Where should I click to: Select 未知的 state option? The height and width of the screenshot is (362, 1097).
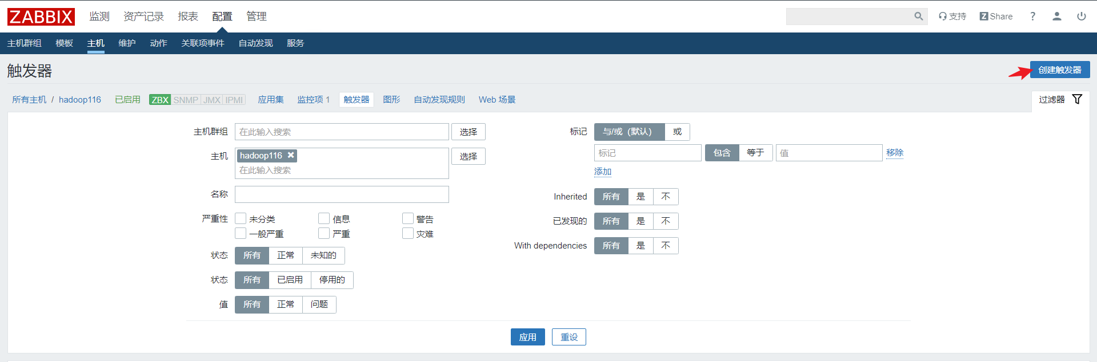pyautogui.click(x=323, y=255)
